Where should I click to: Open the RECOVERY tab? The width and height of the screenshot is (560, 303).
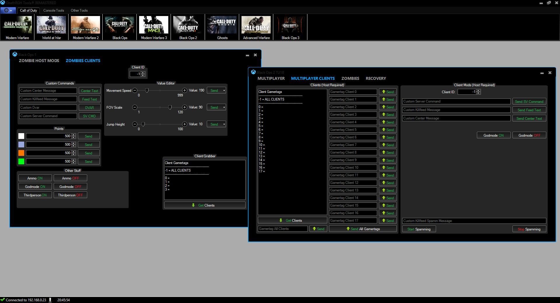(376, 78)
